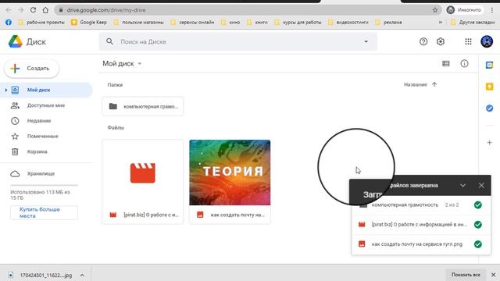Image resolution: width=500 pixels, height=281 pixels.
Task: Click the storage usage progress bar
Action: point(44,185)
